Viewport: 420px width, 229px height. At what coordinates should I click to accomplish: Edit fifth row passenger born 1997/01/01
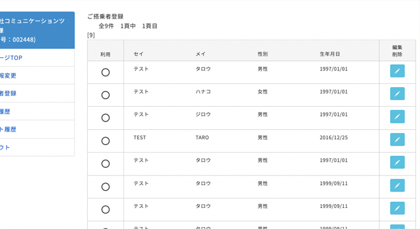tap(397, 162)
